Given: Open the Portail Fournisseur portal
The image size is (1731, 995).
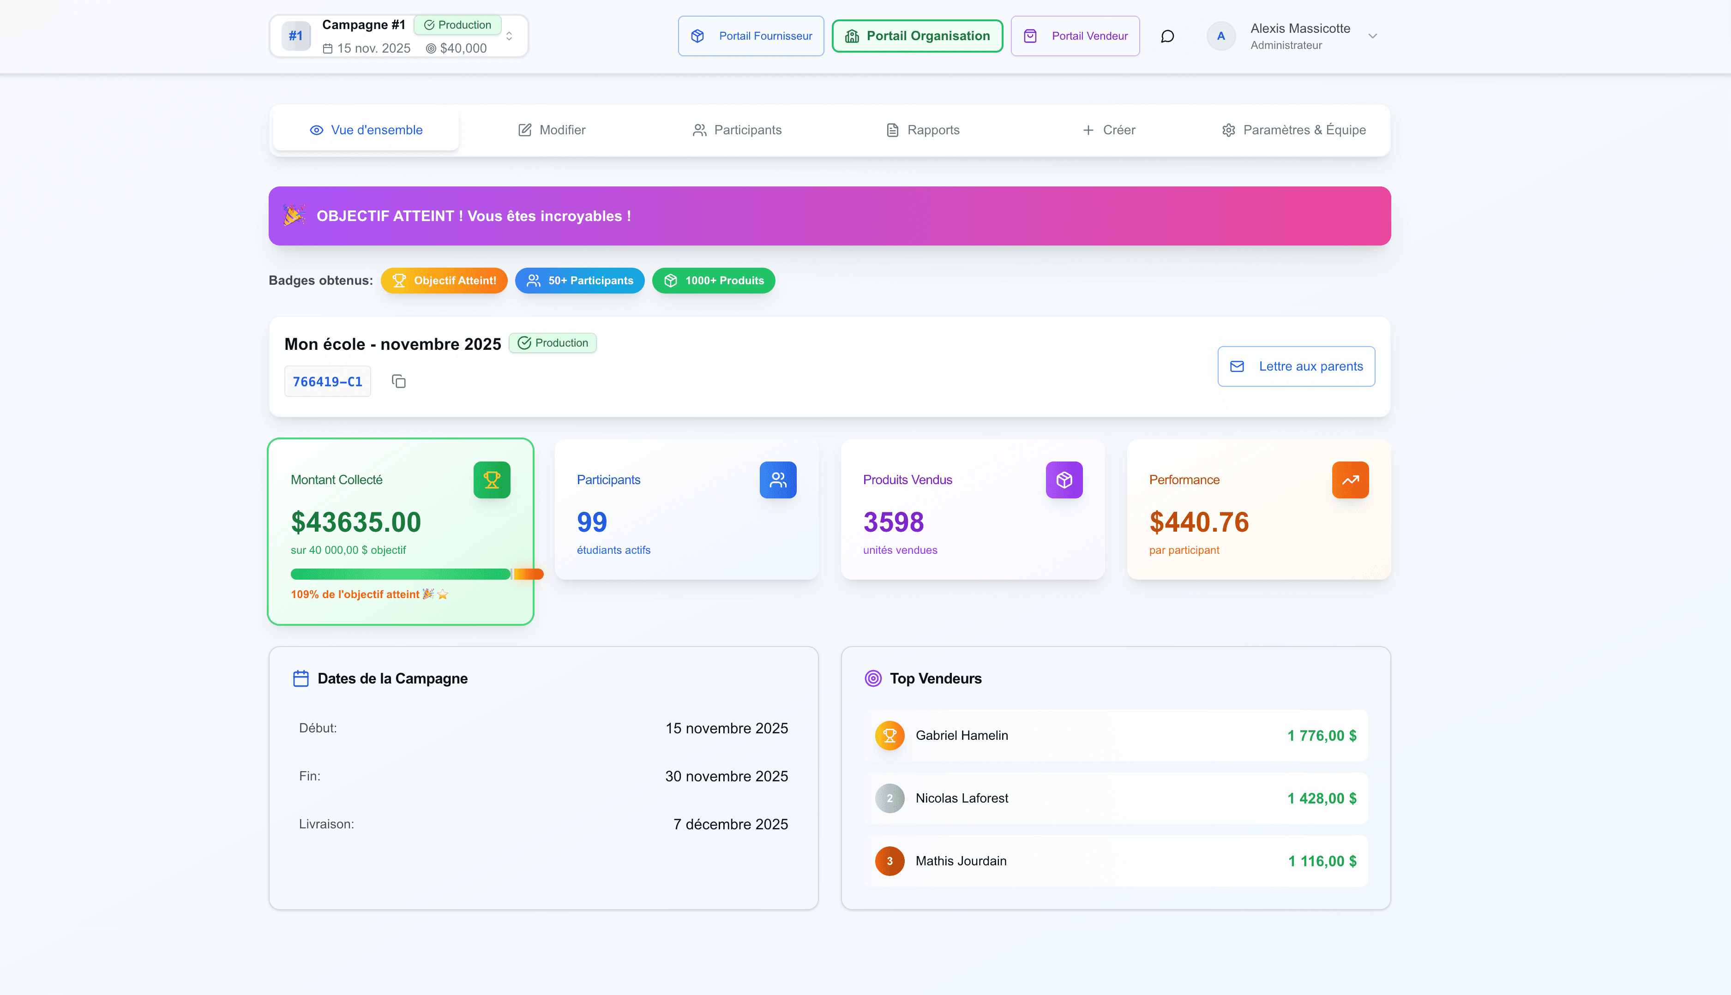Looking at the screenshot, I should click(x=751, y=36).
